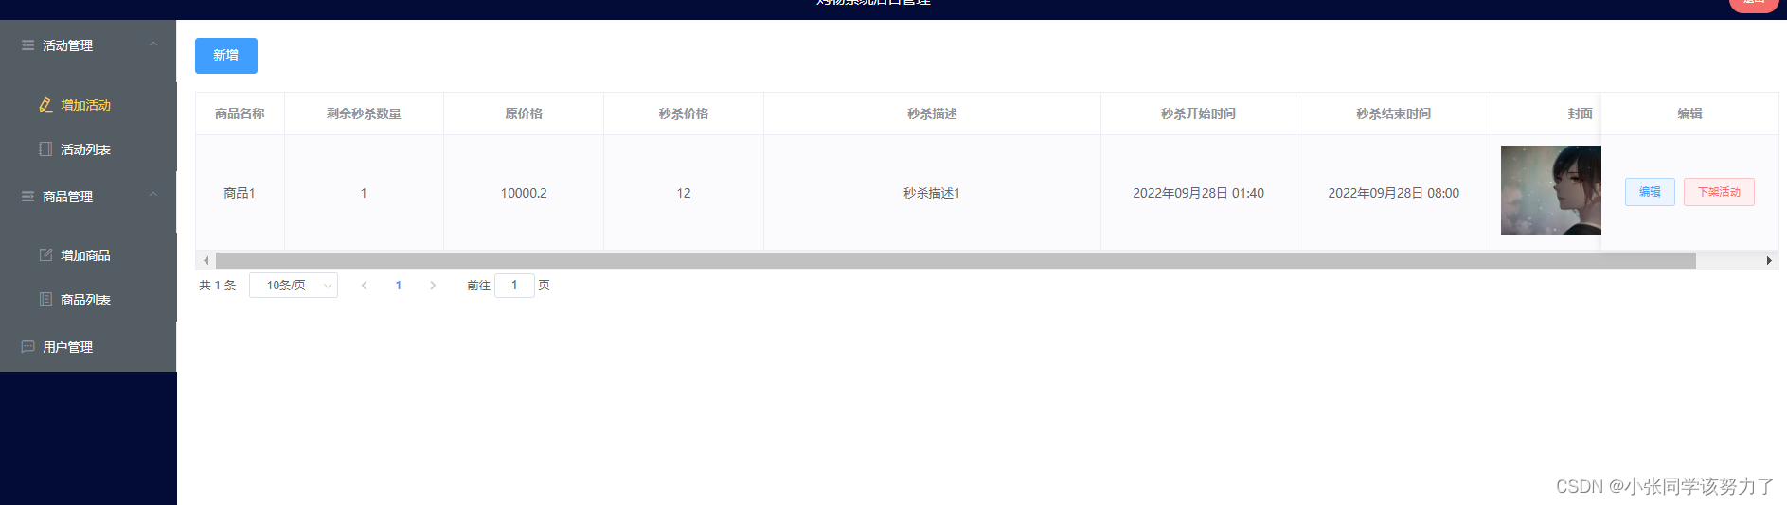
Task: Click the 下架活动 button for 商品1
Action: [1719, 192]
